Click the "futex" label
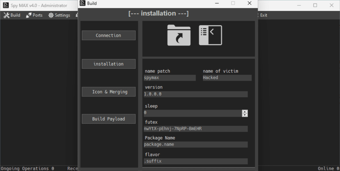 pyautogui.click(x=151, y=122)
